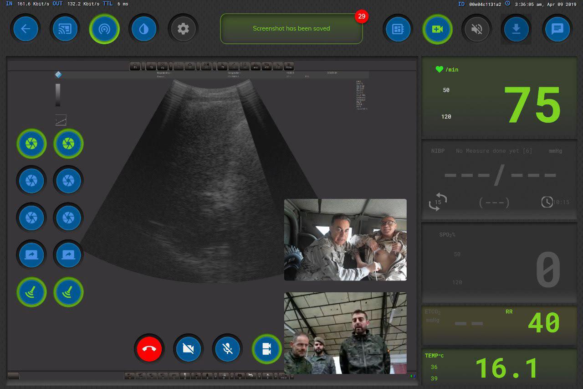The width and height of the screenshot is (583, 389).
Task: Click the blue diamond icon in ultrasound view
Action: [x=58, y=75]
